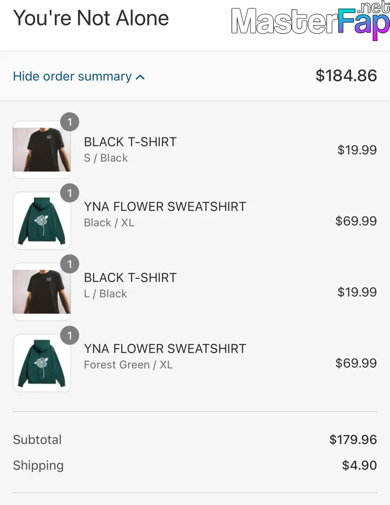Image resolution: width=390 pixels, height=505 pixels.
Task: Select the BLACK T-SHIRT S / Black title
Action: click(130, 142)
